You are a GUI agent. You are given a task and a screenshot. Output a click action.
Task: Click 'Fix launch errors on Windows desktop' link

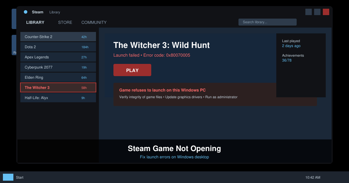(x=174, y=157)
